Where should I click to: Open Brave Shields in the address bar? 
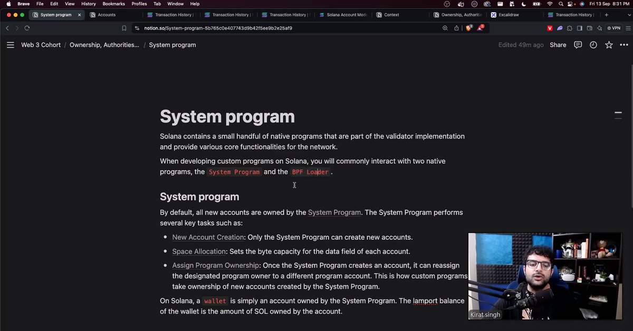468,28
